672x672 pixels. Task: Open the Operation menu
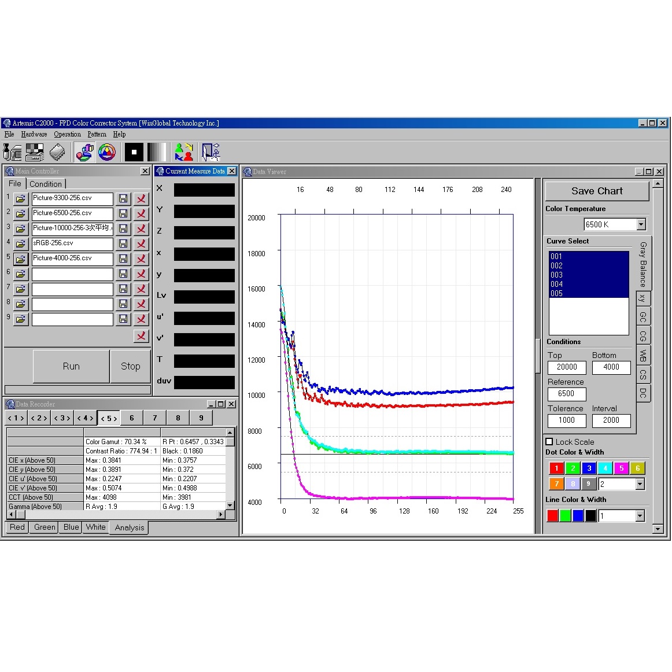[x=67, y=134]
